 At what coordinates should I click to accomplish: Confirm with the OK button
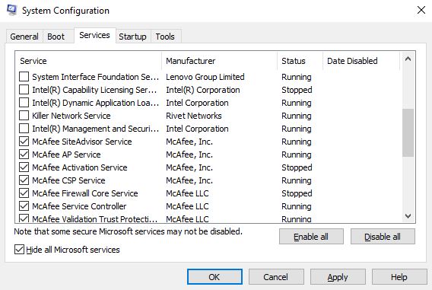(214, 277)
